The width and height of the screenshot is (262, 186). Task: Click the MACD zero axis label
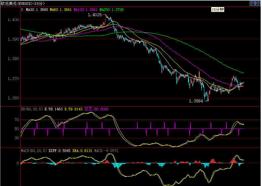tap(18, 163)
